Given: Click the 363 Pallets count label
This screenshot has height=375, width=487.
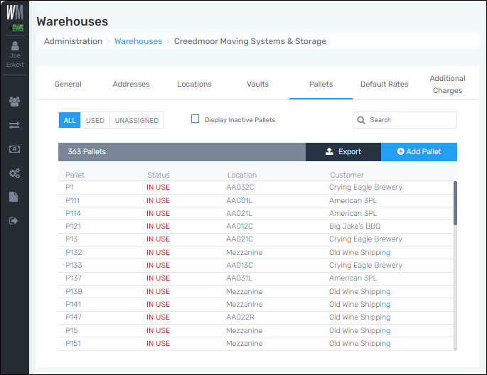Looking at the screenshot, I should pos(87,152).
